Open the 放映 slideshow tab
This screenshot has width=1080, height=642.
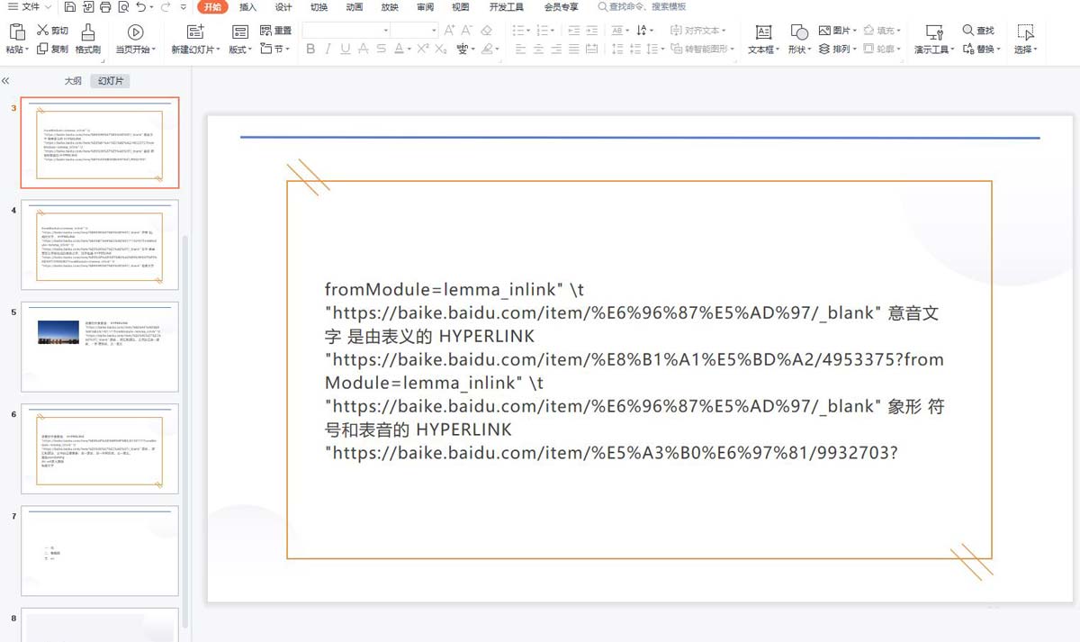pos(390,7)
